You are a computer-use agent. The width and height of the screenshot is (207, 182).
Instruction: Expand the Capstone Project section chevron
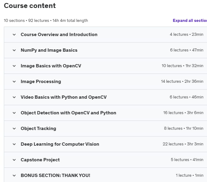14,160
